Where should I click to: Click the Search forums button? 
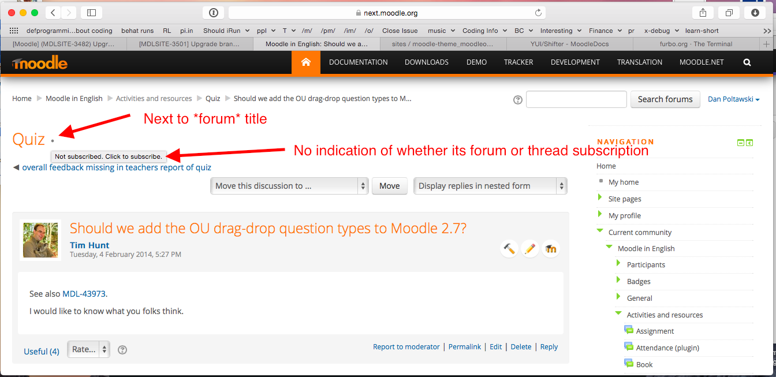pyautogui.click(x=665, y=99)
